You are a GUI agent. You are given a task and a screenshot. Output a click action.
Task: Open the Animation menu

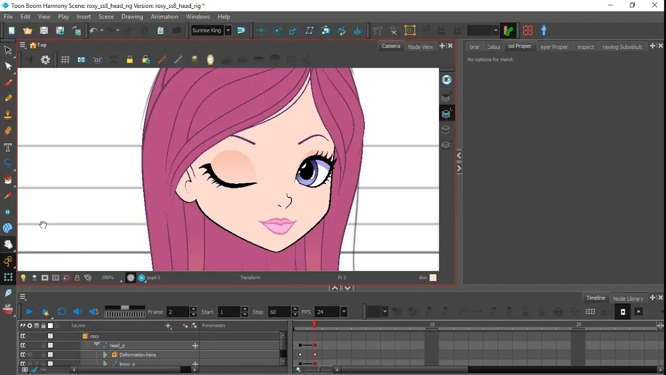164,17
